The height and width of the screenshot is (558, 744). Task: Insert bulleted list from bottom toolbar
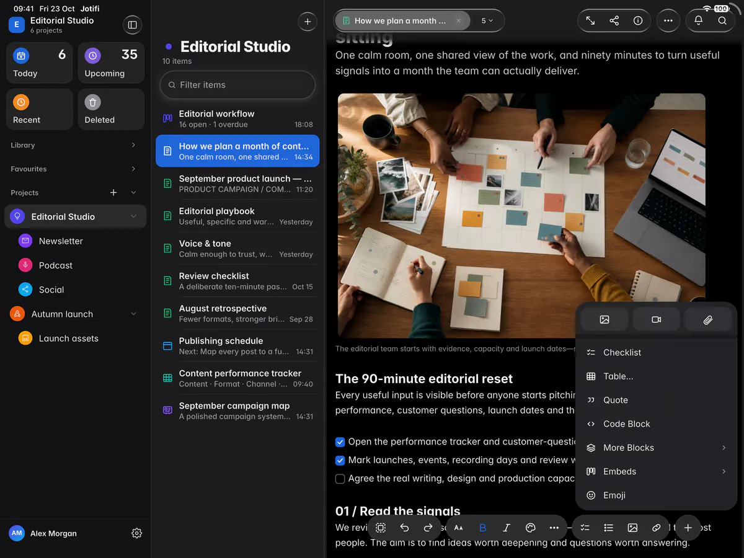[x=609, y=528]
